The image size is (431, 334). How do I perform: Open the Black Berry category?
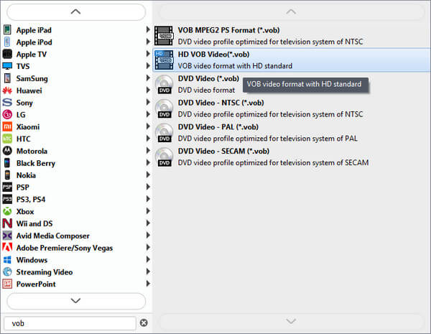pyautogui.click(x=76, y=163)
